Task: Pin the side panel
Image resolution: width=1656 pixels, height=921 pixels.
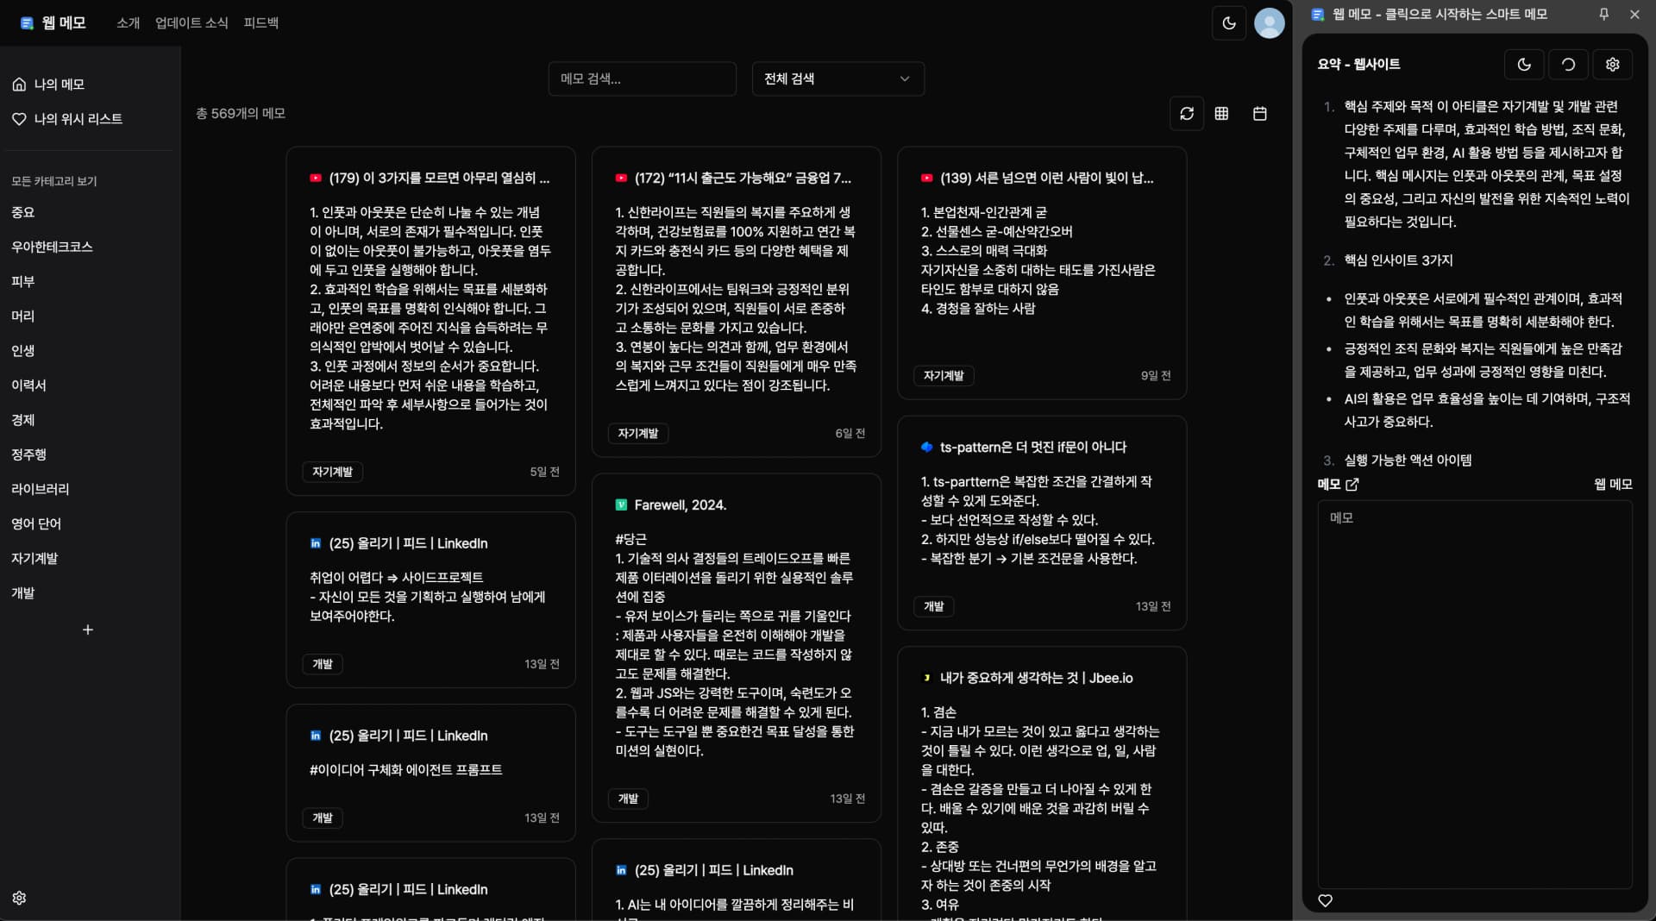Action: click(1603, 15)
